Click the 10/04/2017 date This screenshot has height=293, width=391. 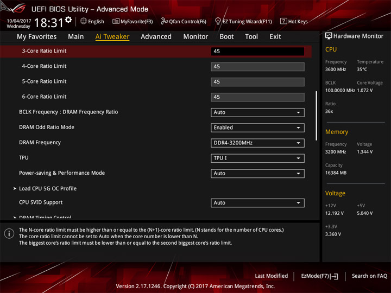[x=19, y=21]
